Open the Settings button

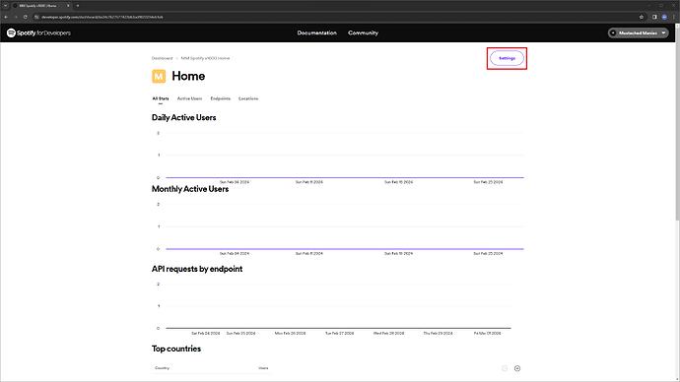[x=507, y=58]
